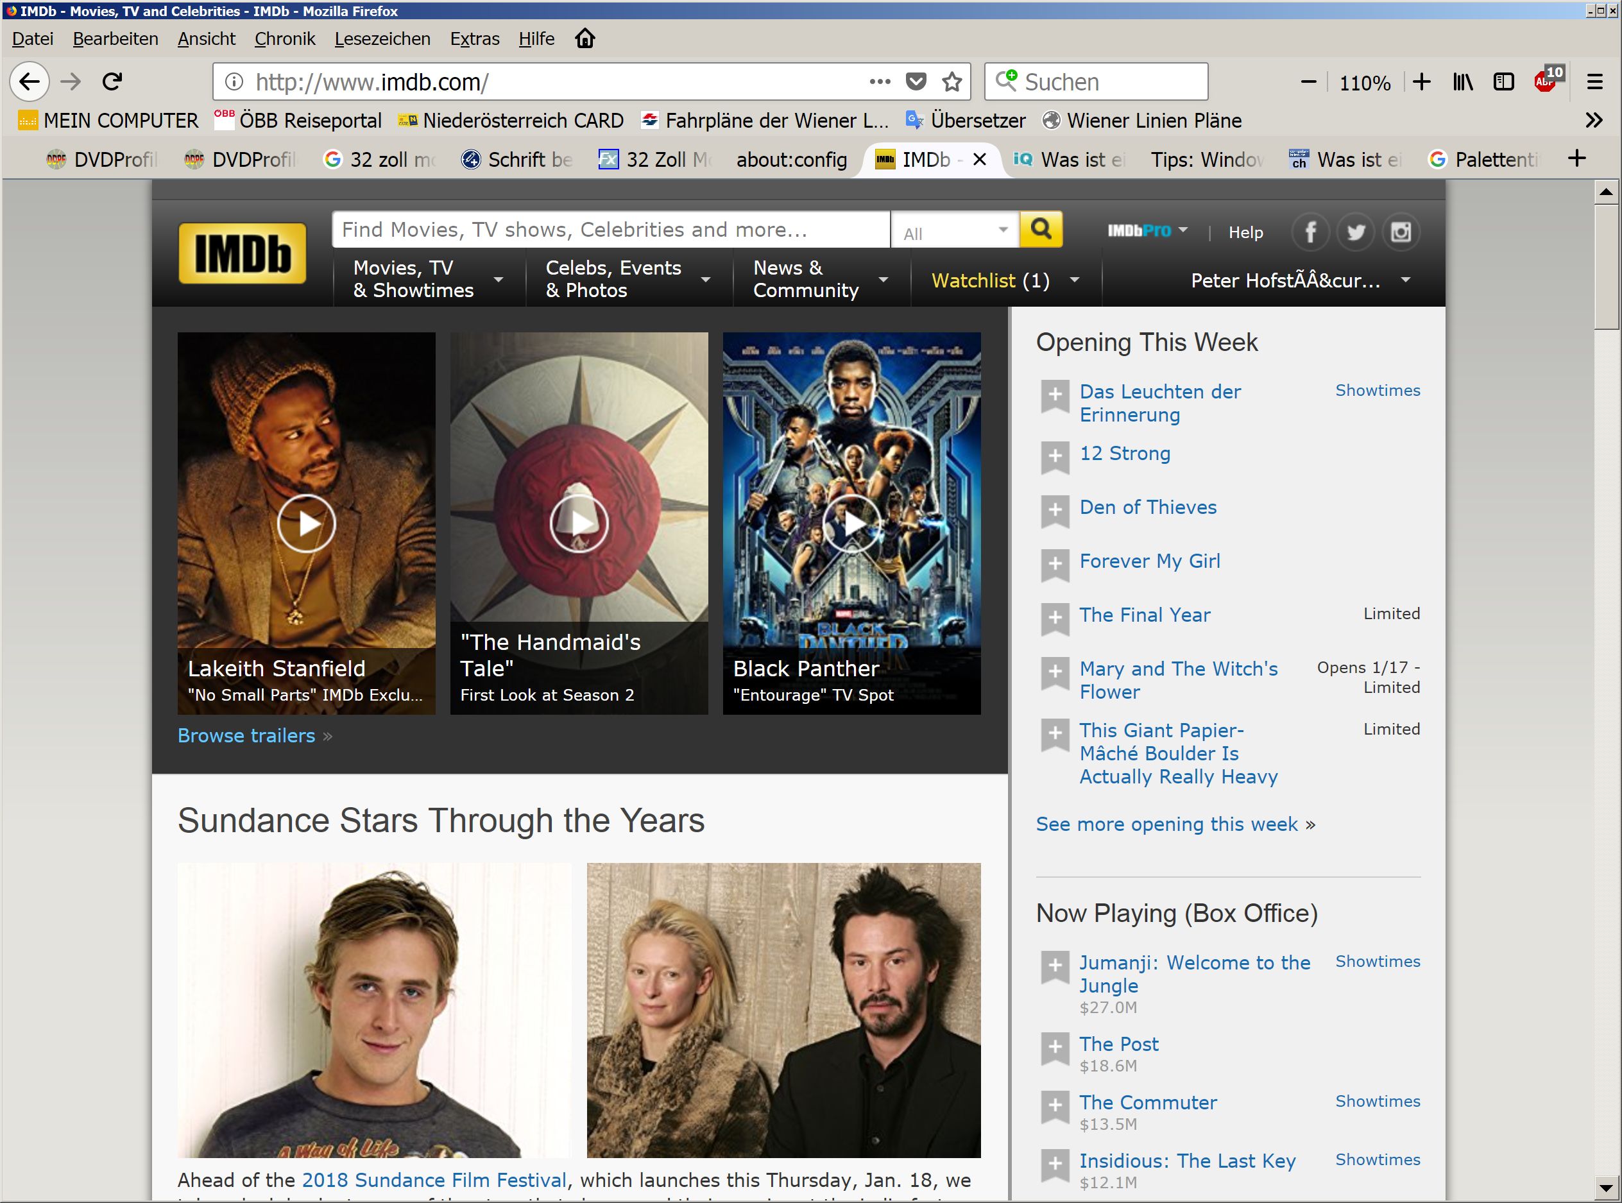Expand the Watchlist dropdown arrow

tap(1075, 280)
